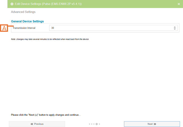This screenshot has height=127, width=183.
Task: Select the last step indicator dot
Action: point(99,124)
